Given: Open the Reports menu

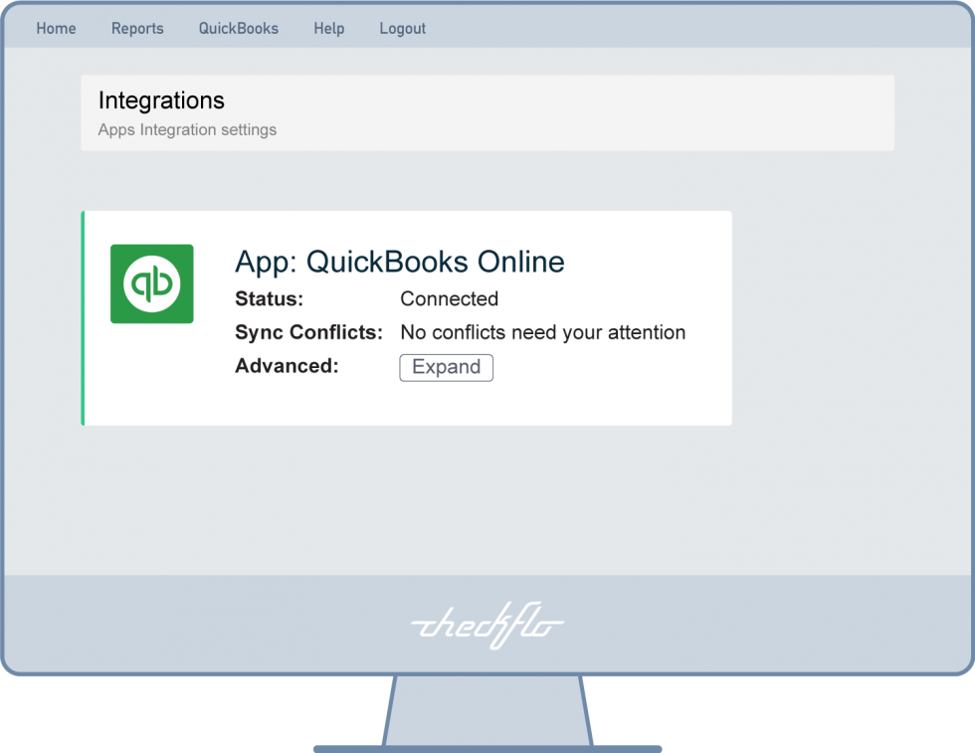Looking at the screenshot, I should (137, 28).
